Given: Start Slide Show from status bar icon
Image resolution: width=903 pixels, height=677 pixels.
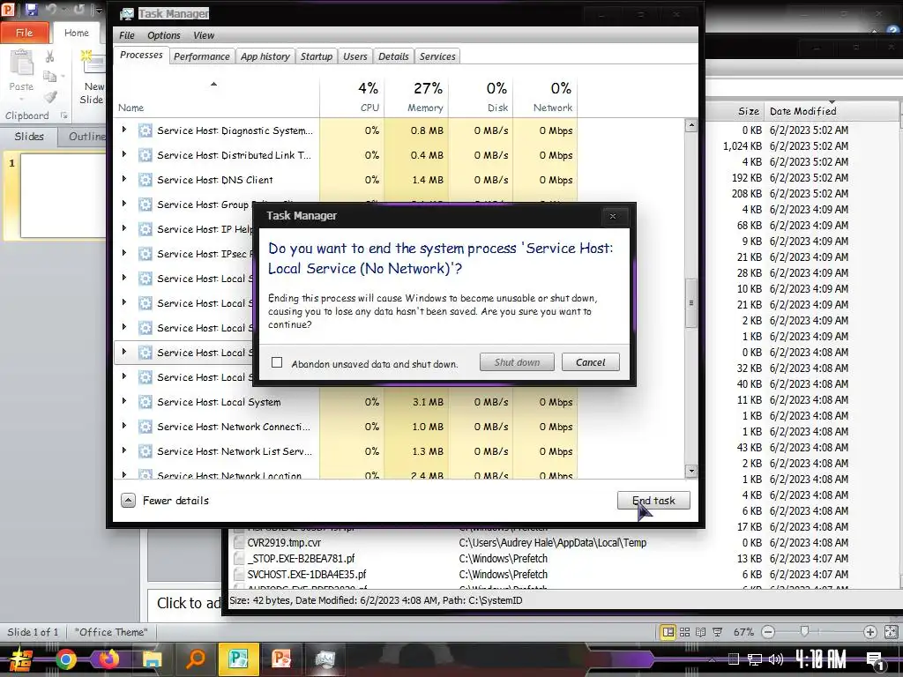Looking at the screenshot, I should (x=718, y=632).
